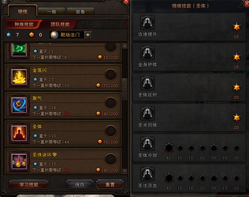The image size is (249, 197).
Task: Click the gold star for 圣体延时
Action: pos(237,87)
